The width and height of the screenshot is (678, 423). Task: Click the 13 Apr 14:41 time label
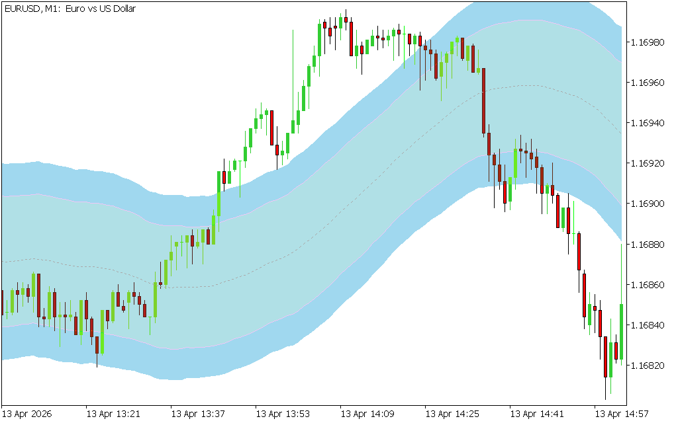pyautogui.click(x=537, y=414)
